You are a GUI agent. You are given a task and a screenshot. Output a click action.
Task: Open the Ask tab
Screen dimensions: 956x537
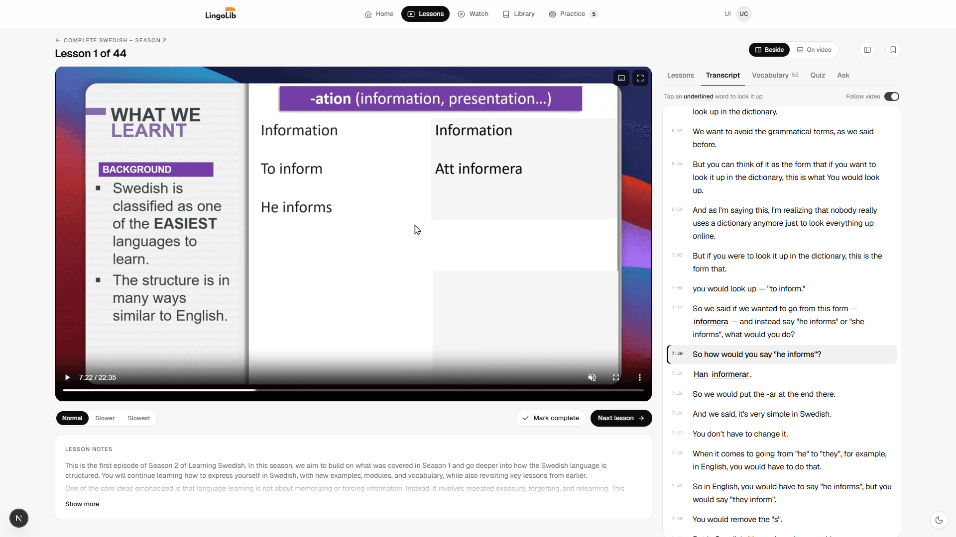coord(843,75)
